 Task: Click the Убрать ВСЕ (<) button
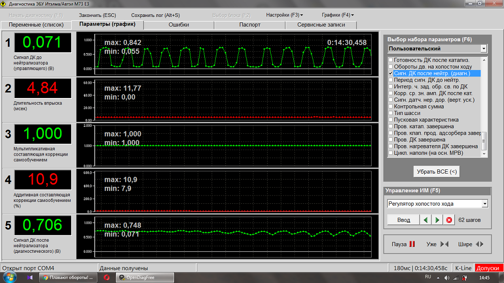point(436,172)
